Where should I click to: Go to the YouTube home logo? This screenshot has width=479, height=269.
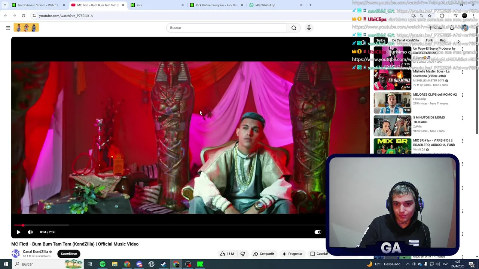tap(26, 28)
